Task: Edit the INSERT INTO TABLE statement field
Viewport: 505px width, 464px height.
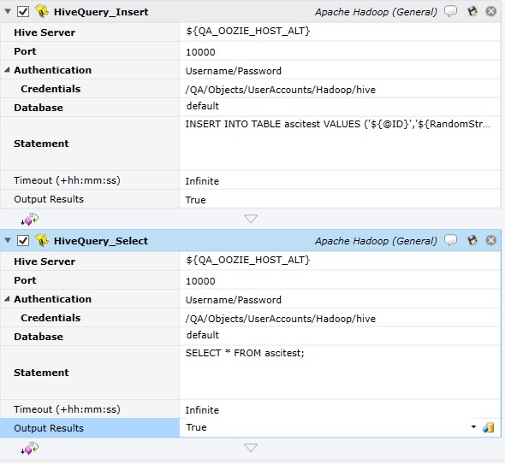Action: (340, 144)
